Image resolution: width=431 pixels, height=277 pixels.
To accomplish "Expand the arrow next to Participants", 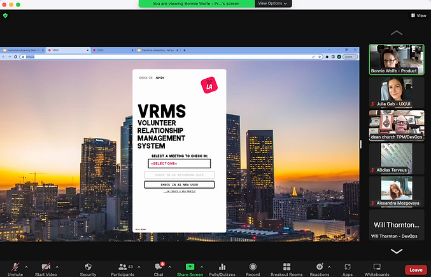I will tap(139, 267).
